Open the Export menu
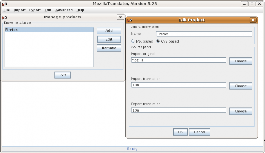Image resolution: width=265 pixels, height=153 pixels. [35, 10]
